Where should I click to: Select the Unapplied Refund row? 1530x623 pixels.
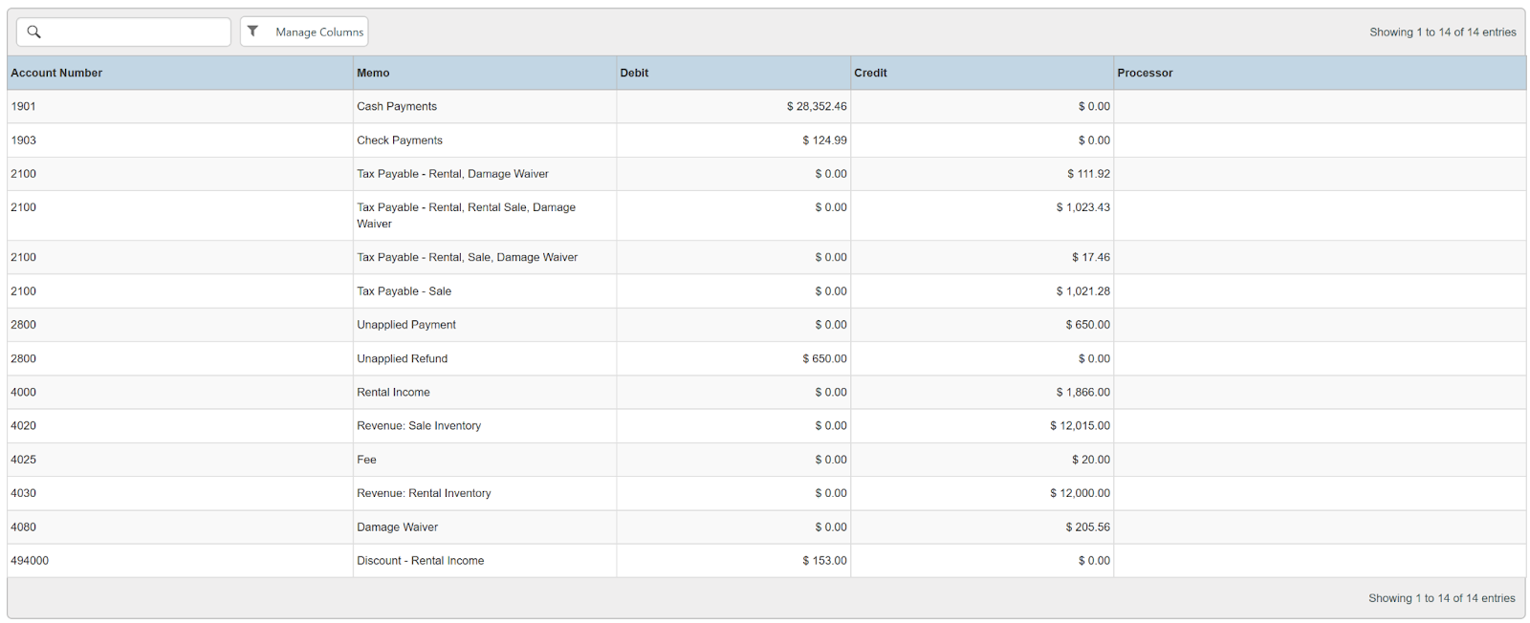tap(402, 359)
